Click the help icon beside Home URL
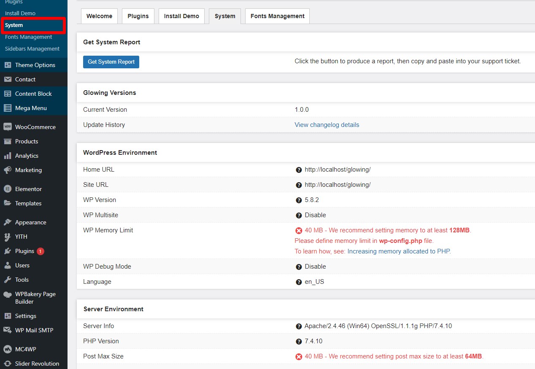 (299, 170)
